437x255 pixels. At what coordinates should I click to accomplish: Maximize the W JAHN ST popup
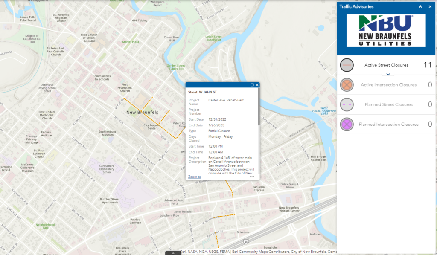pos(252,85)
